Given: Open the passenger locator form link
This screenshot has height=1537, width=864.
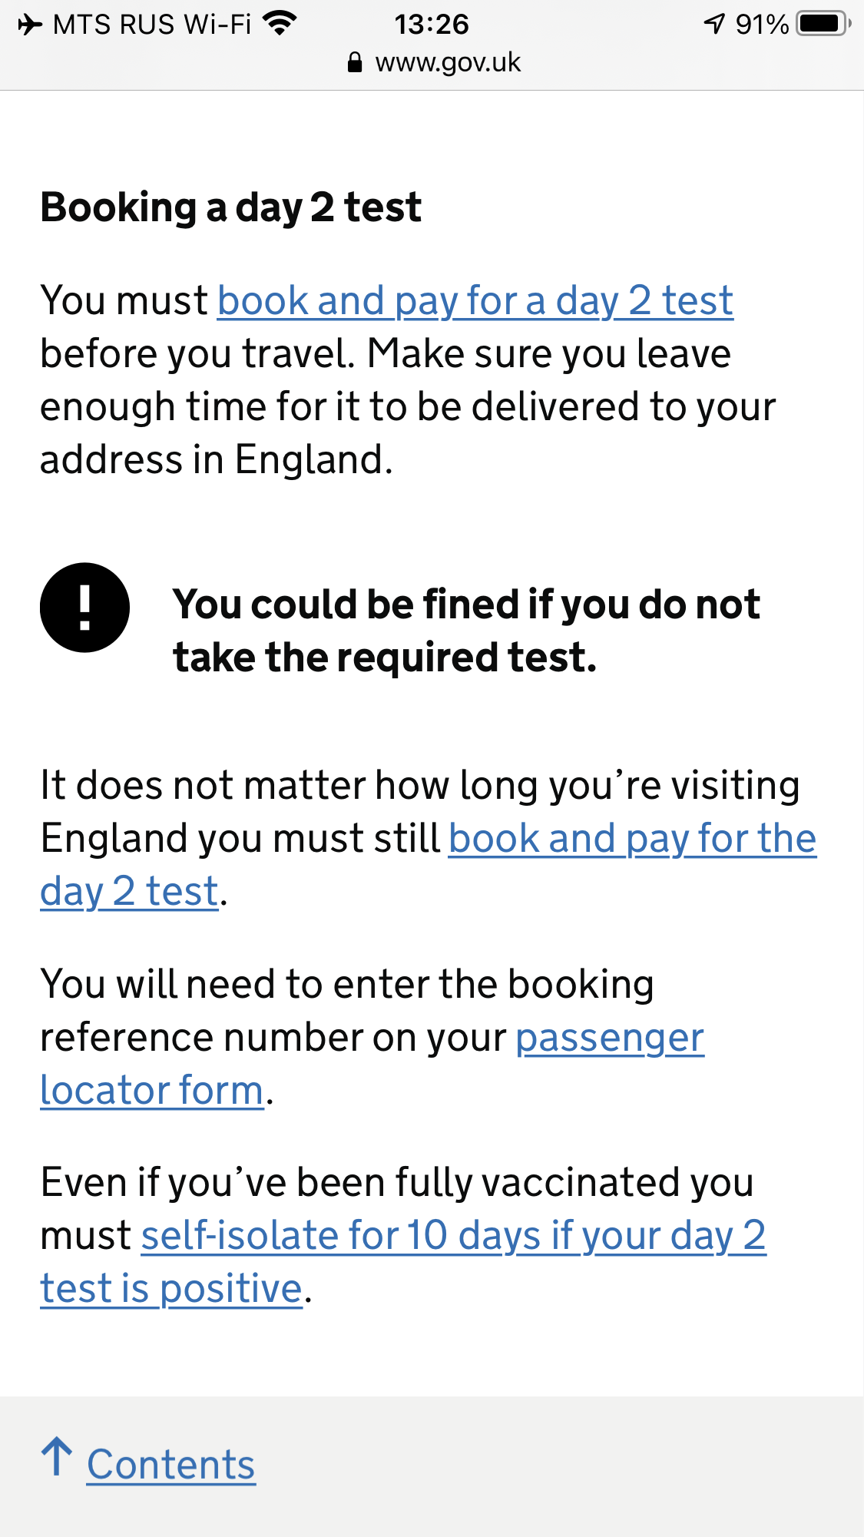Looking at the screenshot, I should click(x=609, y=1038).
